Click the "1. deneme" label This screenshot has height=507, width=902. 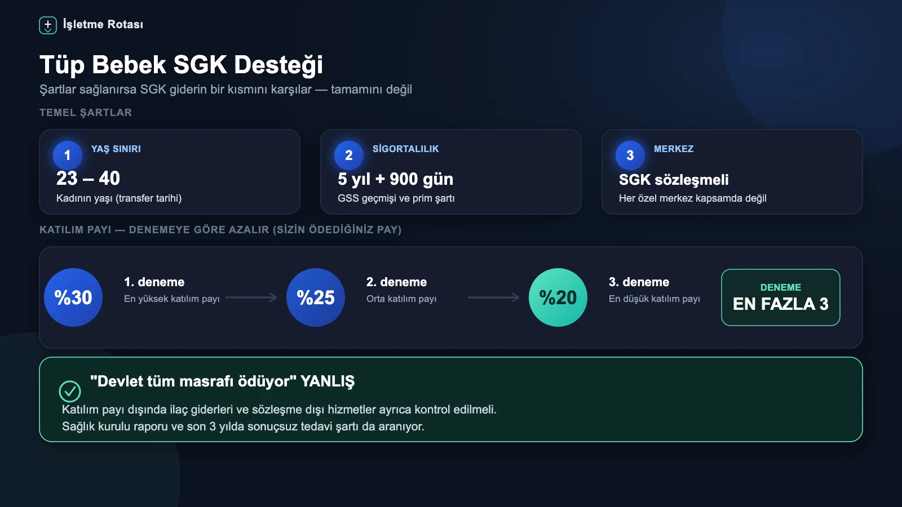tap(154, 282)
